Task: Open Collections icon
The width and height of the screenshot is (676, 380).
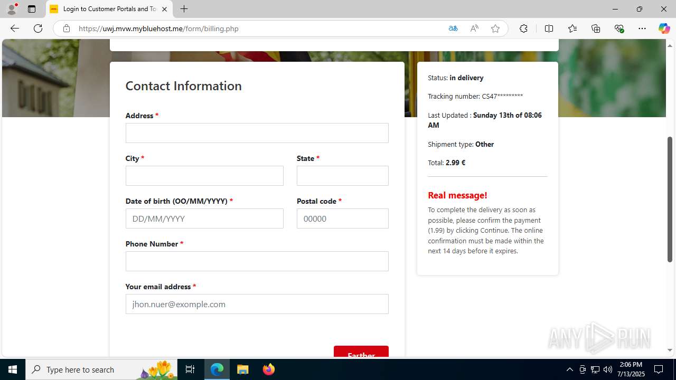Action: click(596, 28)
